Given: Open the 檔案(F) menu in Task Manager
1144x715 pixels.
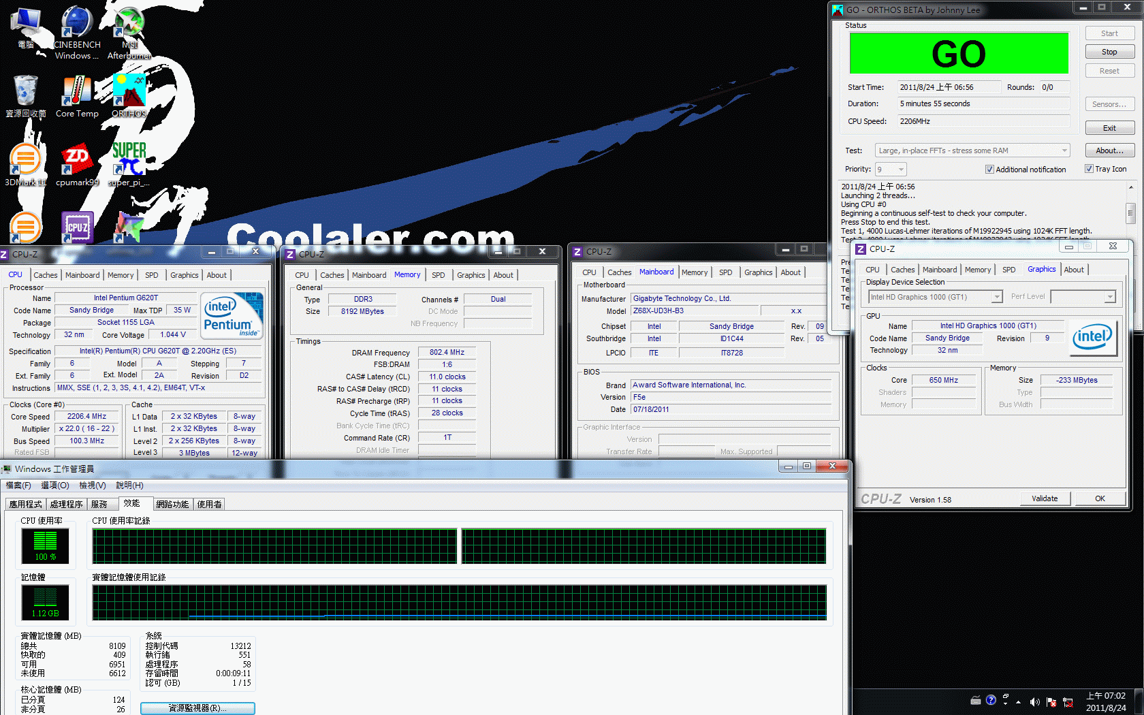Looking at the screenshot, I should tap(18, 486).
